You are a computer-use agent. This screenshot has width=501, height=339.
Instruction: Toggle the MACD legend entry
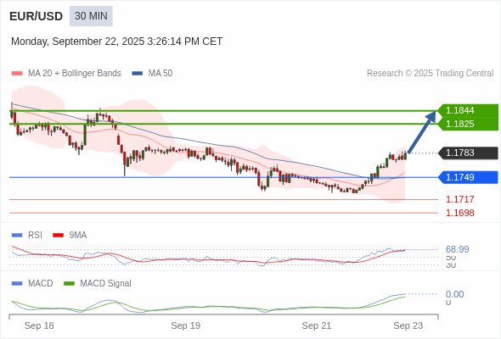coord(32,283)
